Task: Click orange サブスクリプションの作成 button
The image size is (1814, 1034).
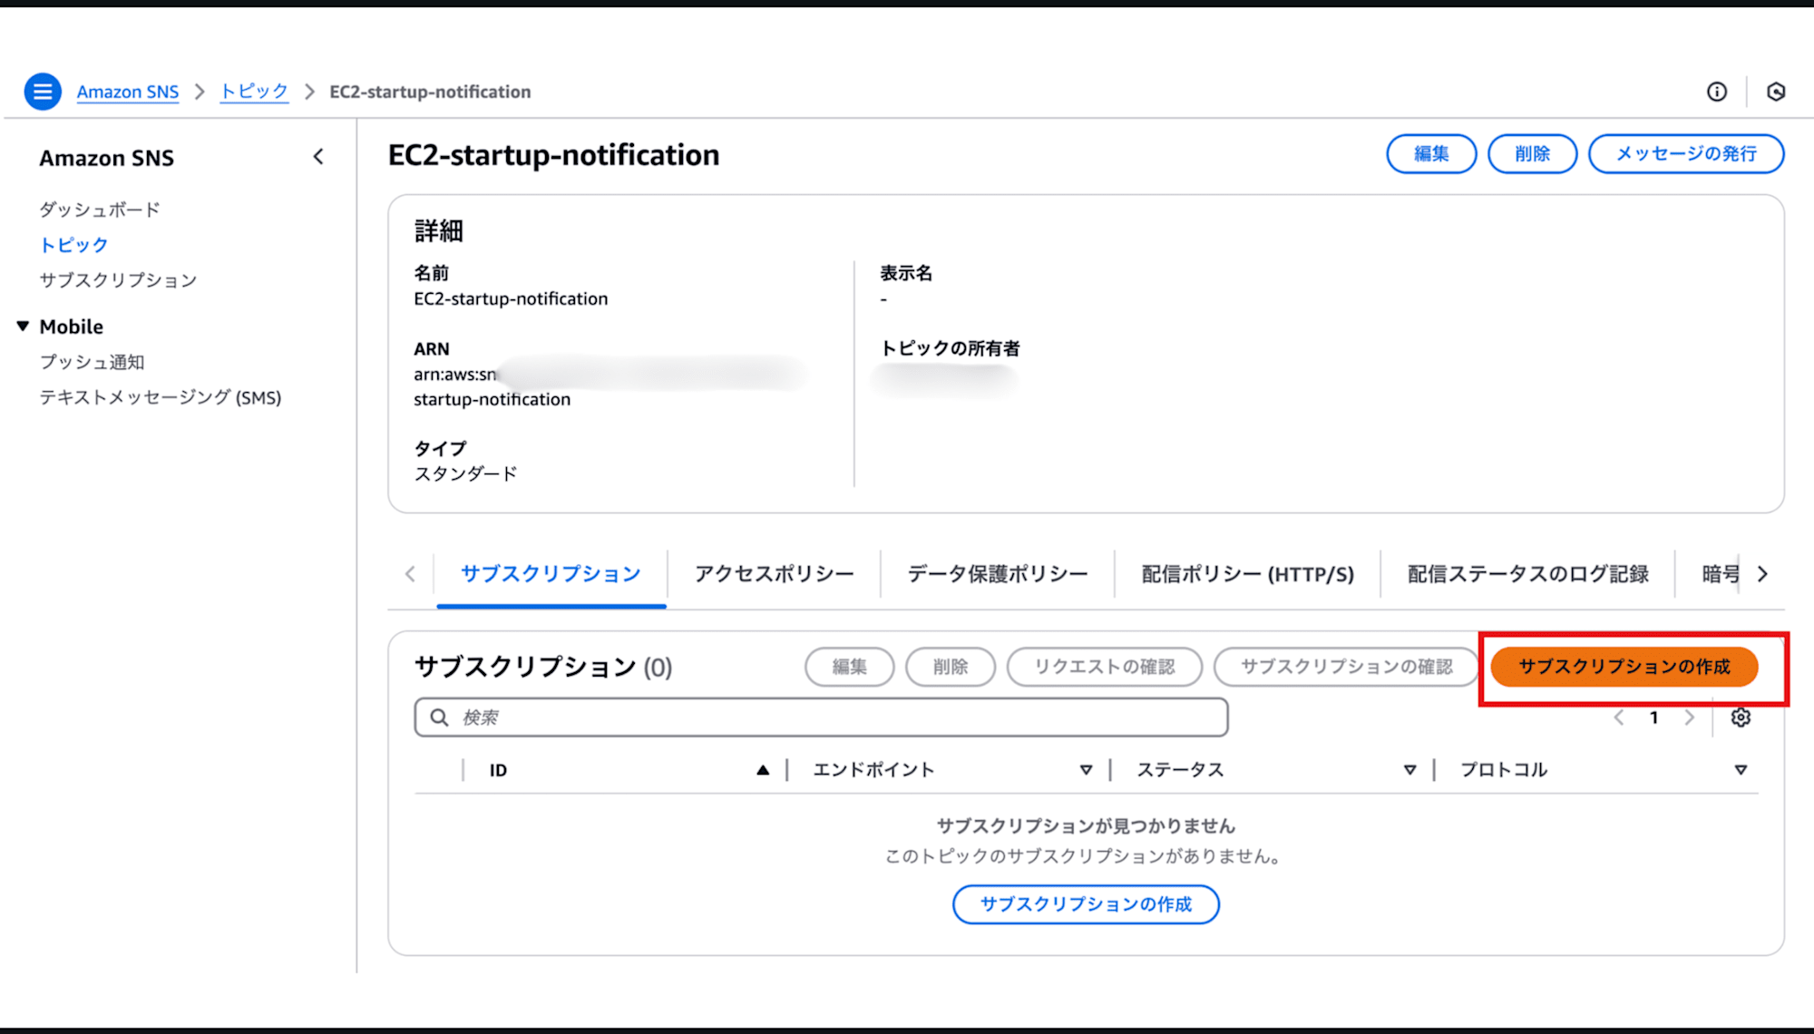Action: point(1624,667)
